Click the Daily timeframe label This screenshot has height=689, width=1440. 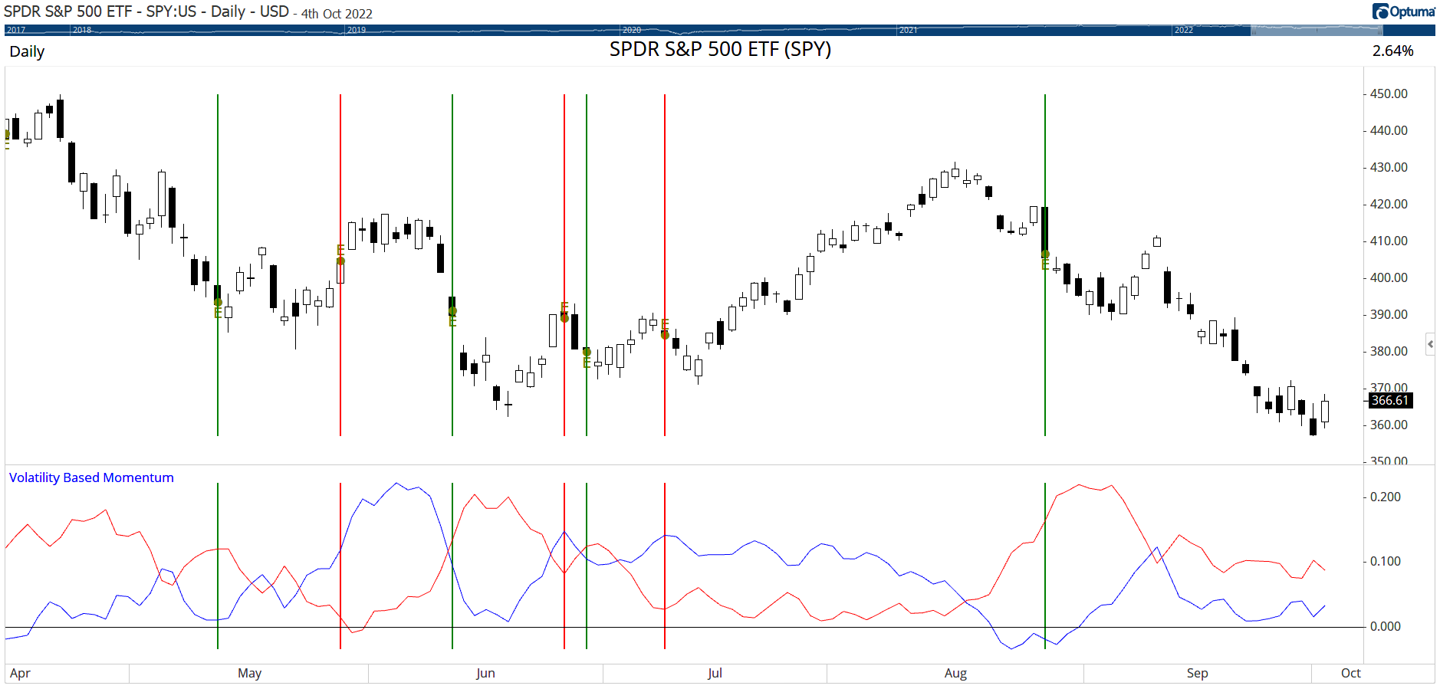click(x=27, y=51)
